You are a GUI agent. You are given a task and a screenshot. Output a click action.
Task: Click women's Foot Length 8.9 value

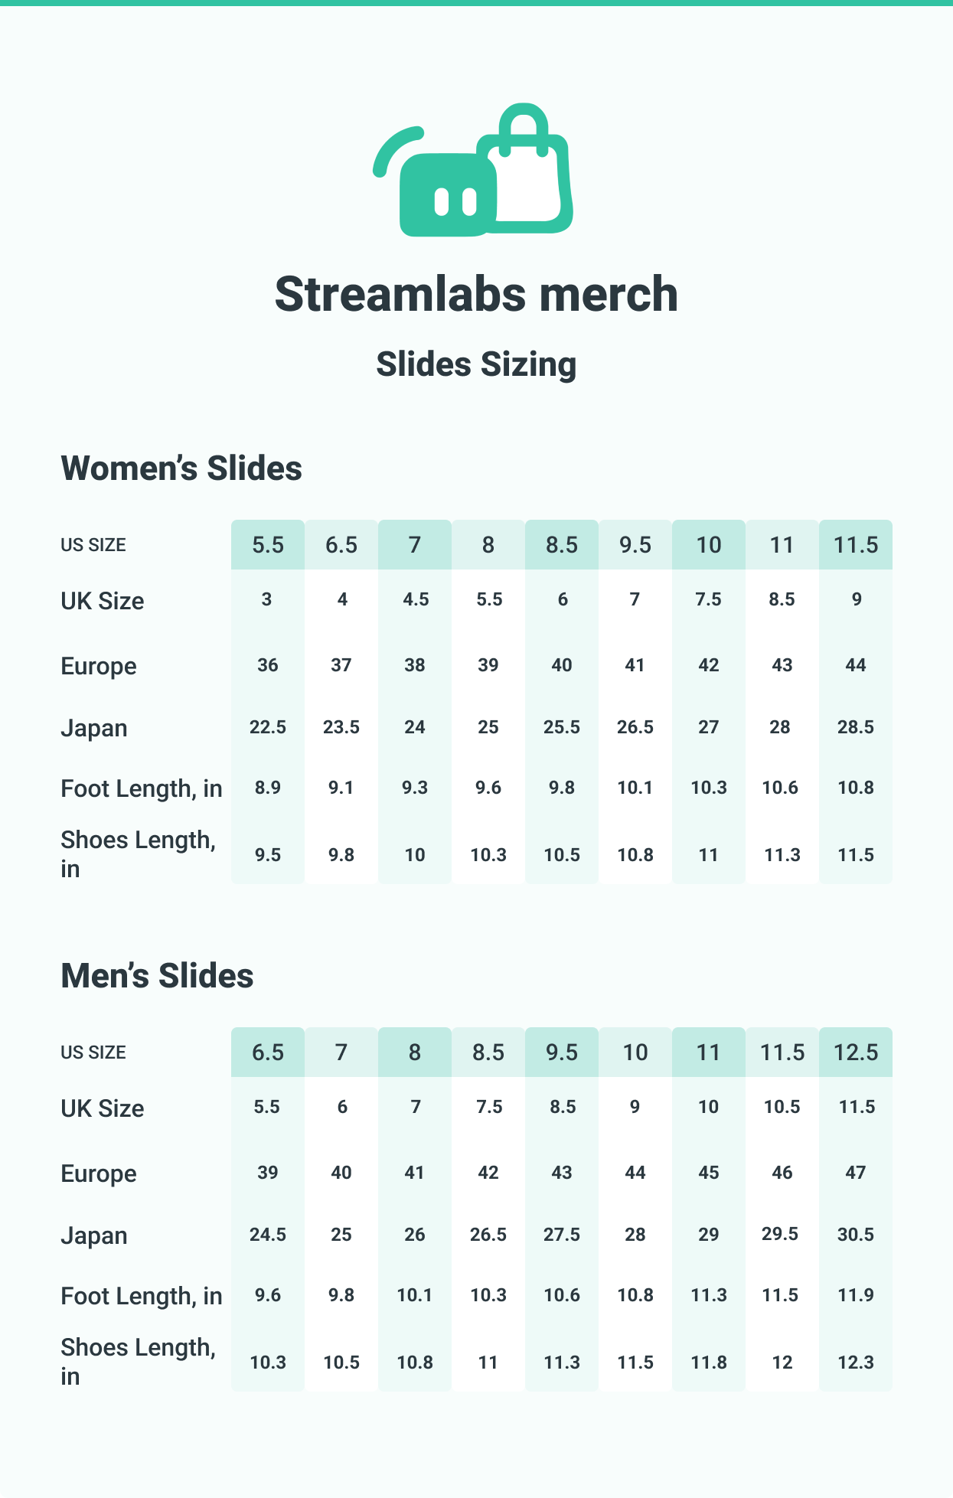[268, 788]
